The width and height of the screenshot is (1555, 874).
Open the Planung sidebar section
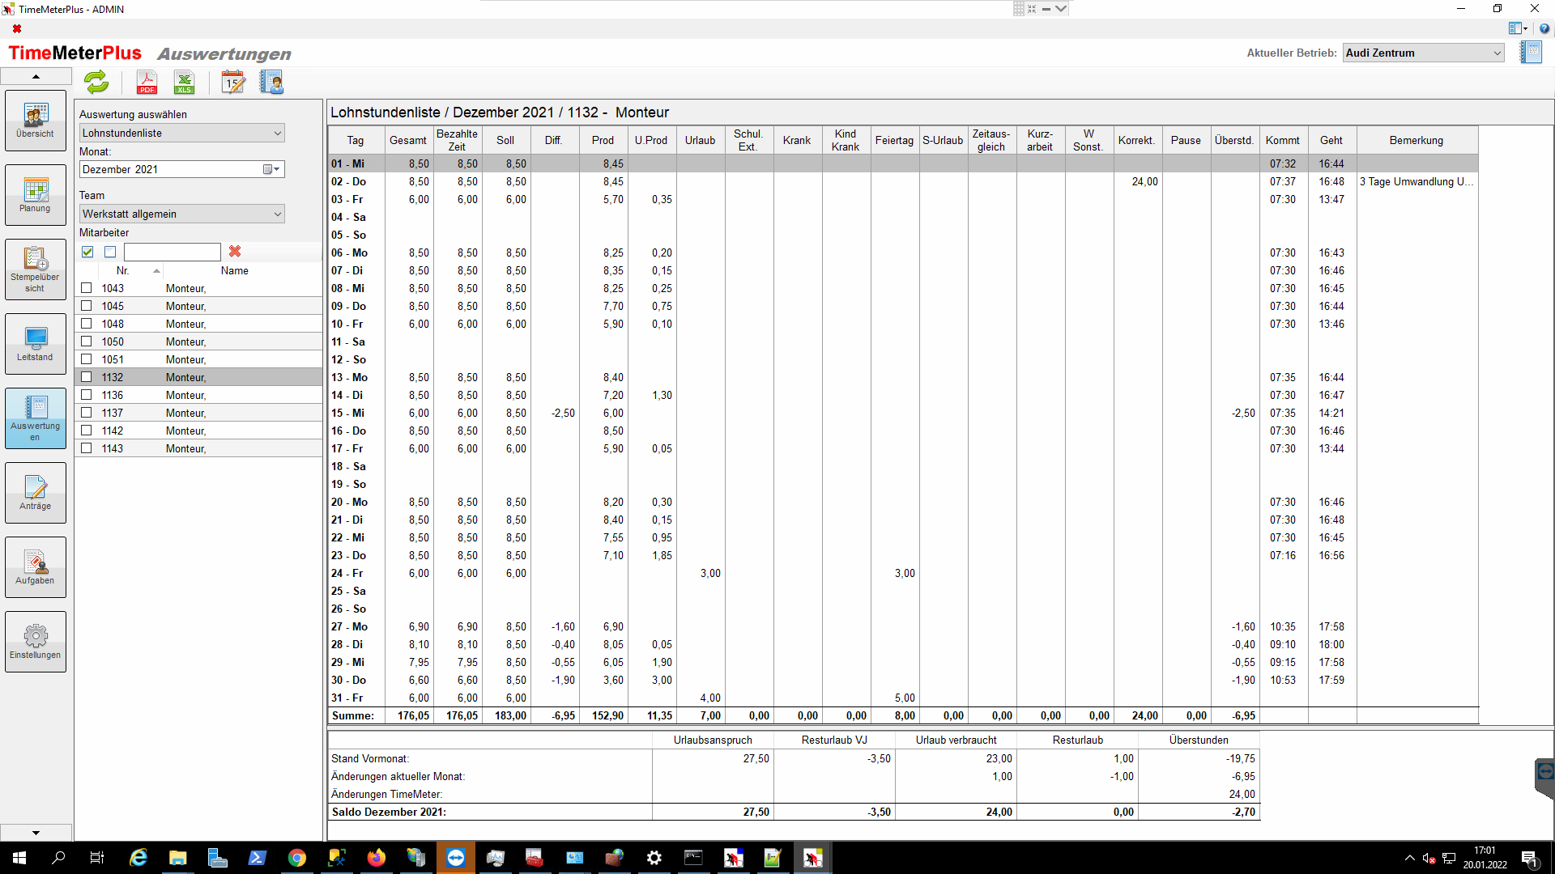pyautogui.click(x=35, y=194)
